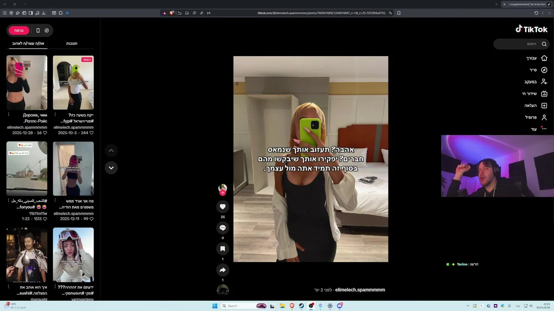The image size is (554, 311).
Task: Click the magnifier icon in TikTok search
Action: click(544, 44)
